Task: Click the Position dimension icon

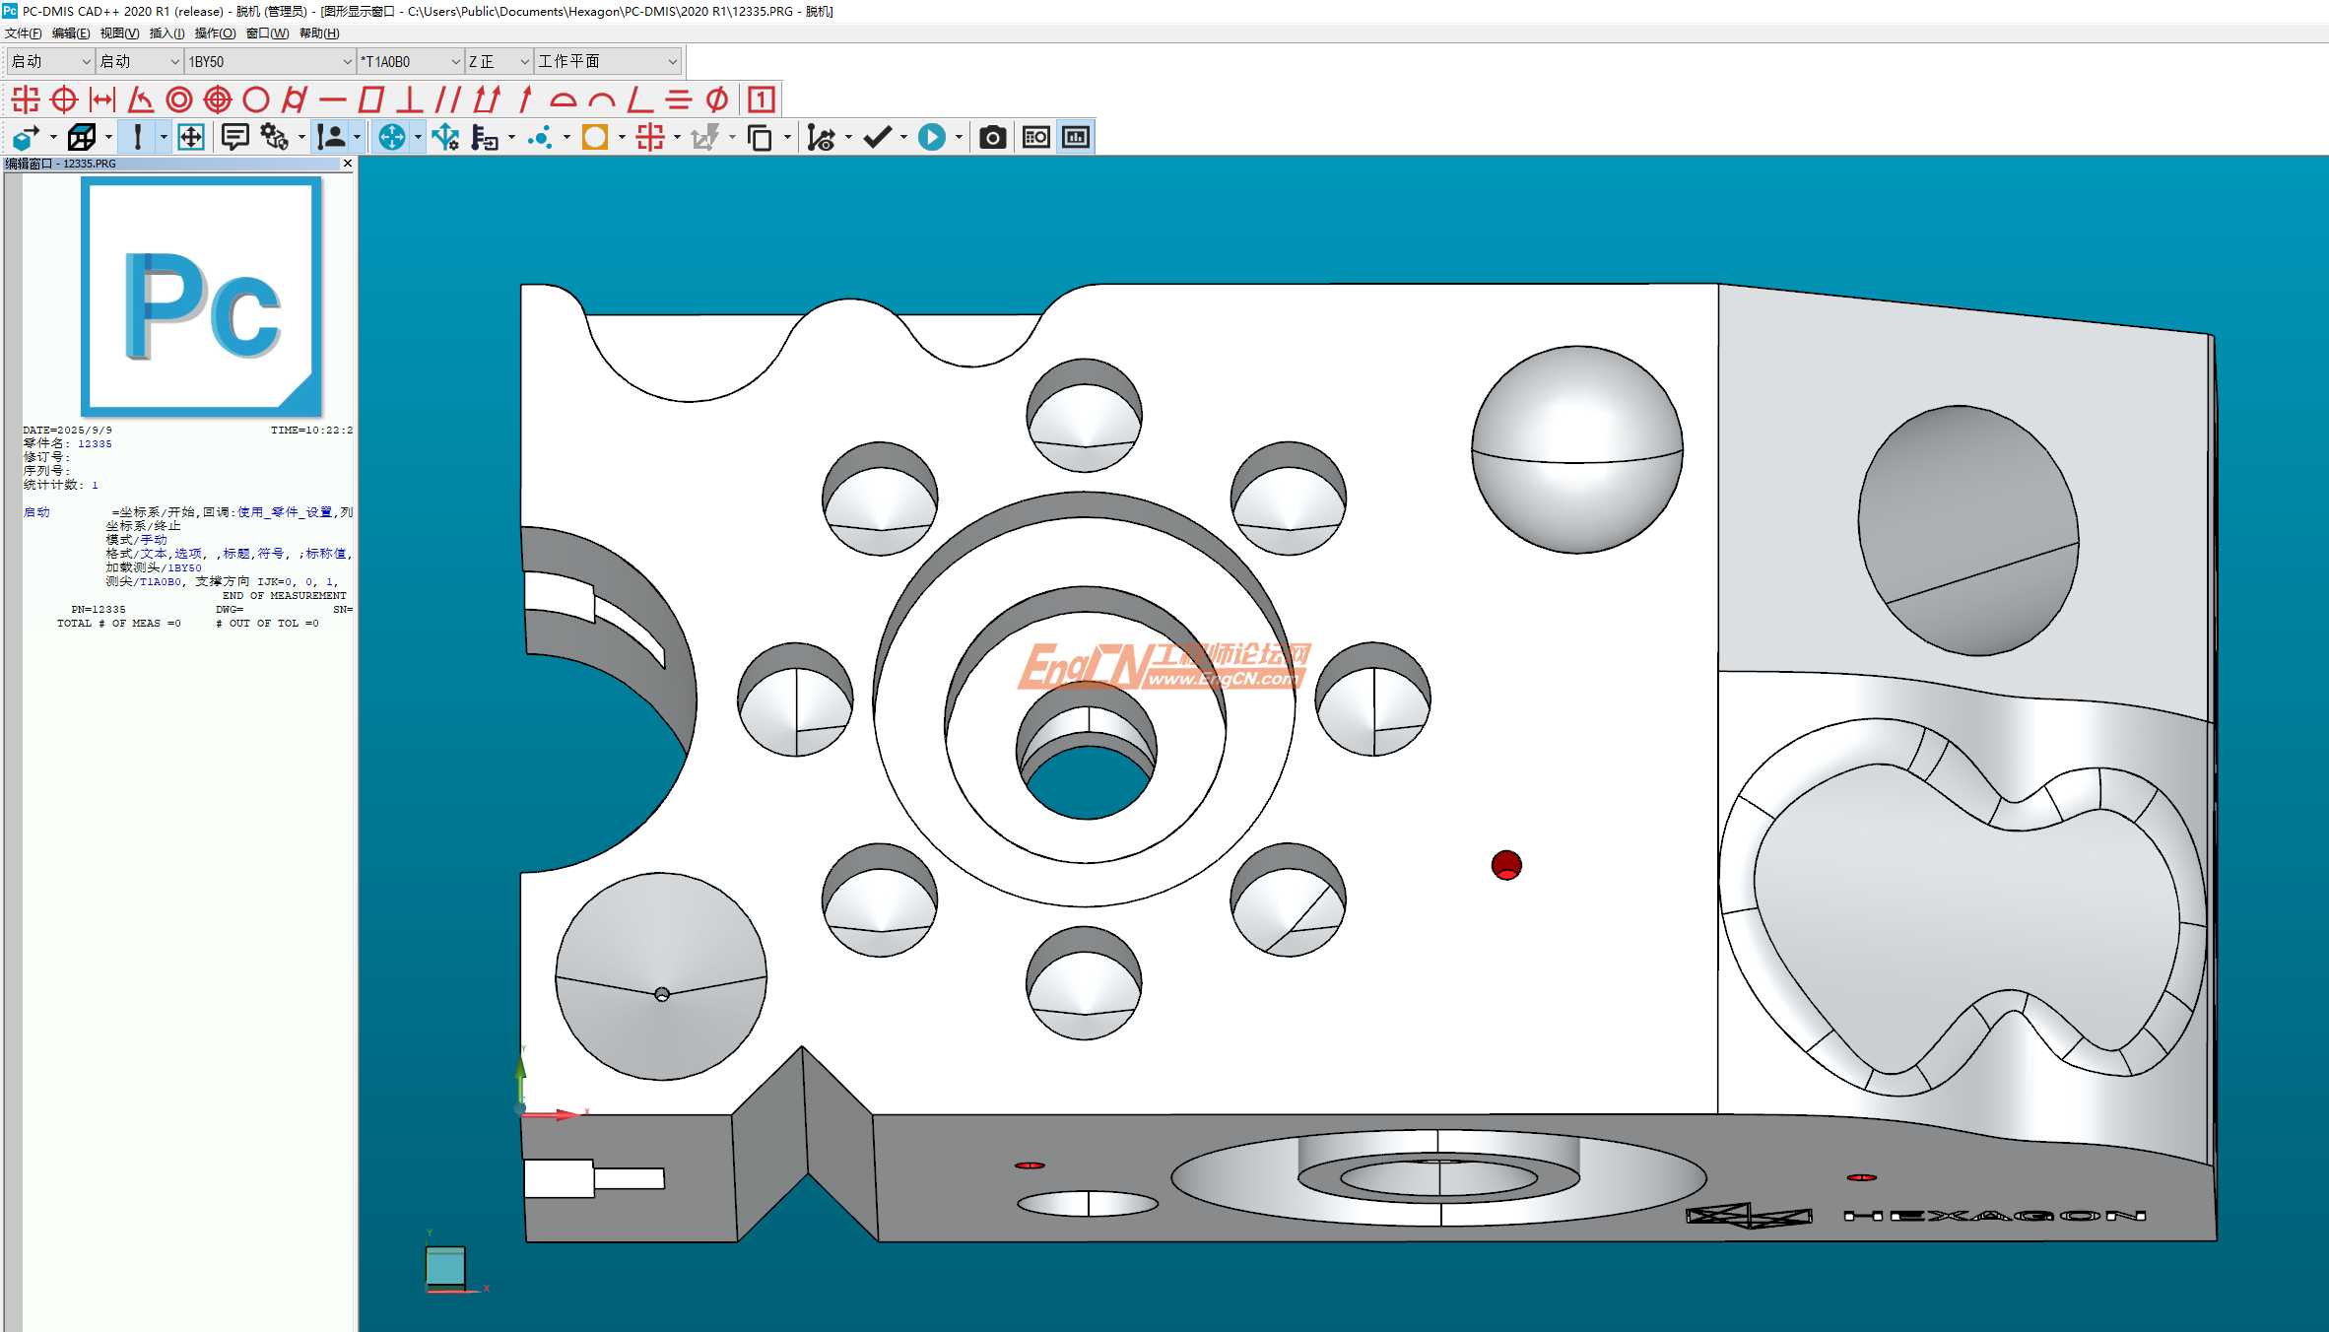Action: [x=64, y=100]
